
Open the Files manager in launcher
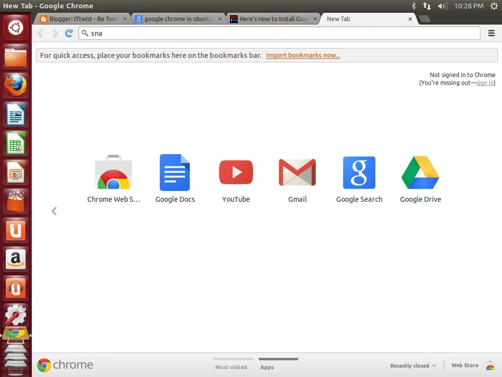point(16,57)
